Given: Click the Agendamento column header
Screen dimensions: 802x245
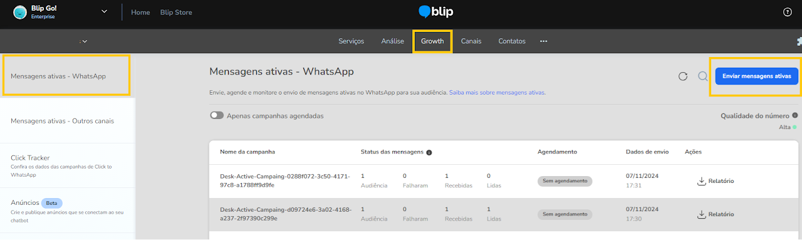Looking at the screenshot, I should tap(557, 152).
